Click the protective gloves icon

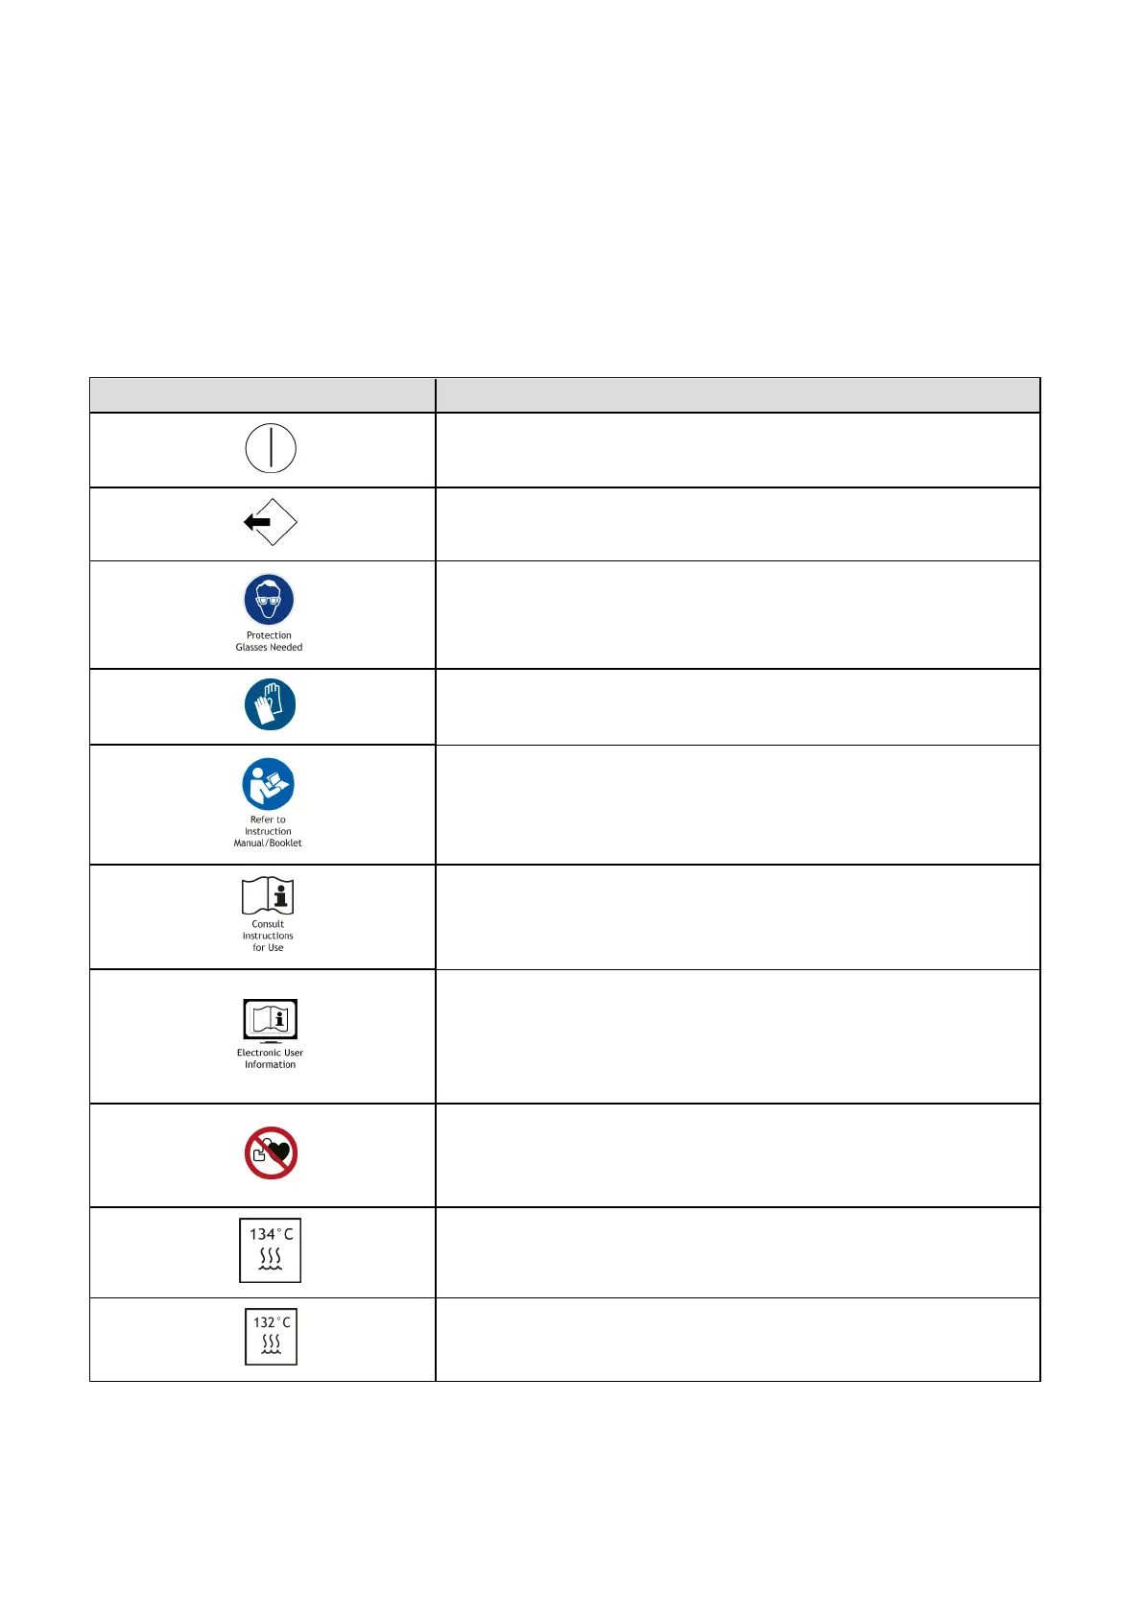coord(270,704)
